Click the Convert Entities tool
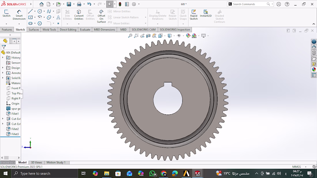Viewport: 317px width, 178px height. point(79,14)
